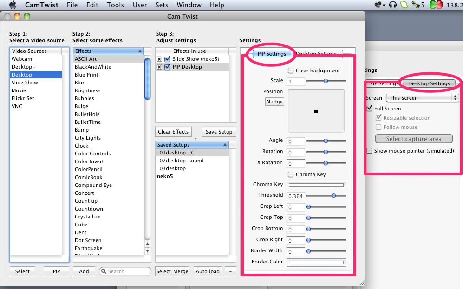Click the green leaf icon in menu bar
The height and width of the screenshot is (289, 463).
pyautogui.click(x=404, y=5)
